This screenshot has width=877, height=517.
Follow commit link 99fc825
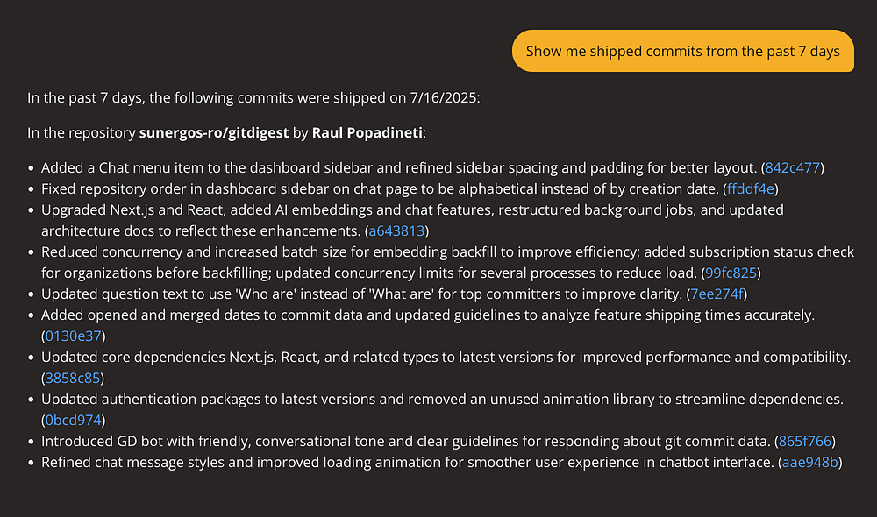[731, 273]
